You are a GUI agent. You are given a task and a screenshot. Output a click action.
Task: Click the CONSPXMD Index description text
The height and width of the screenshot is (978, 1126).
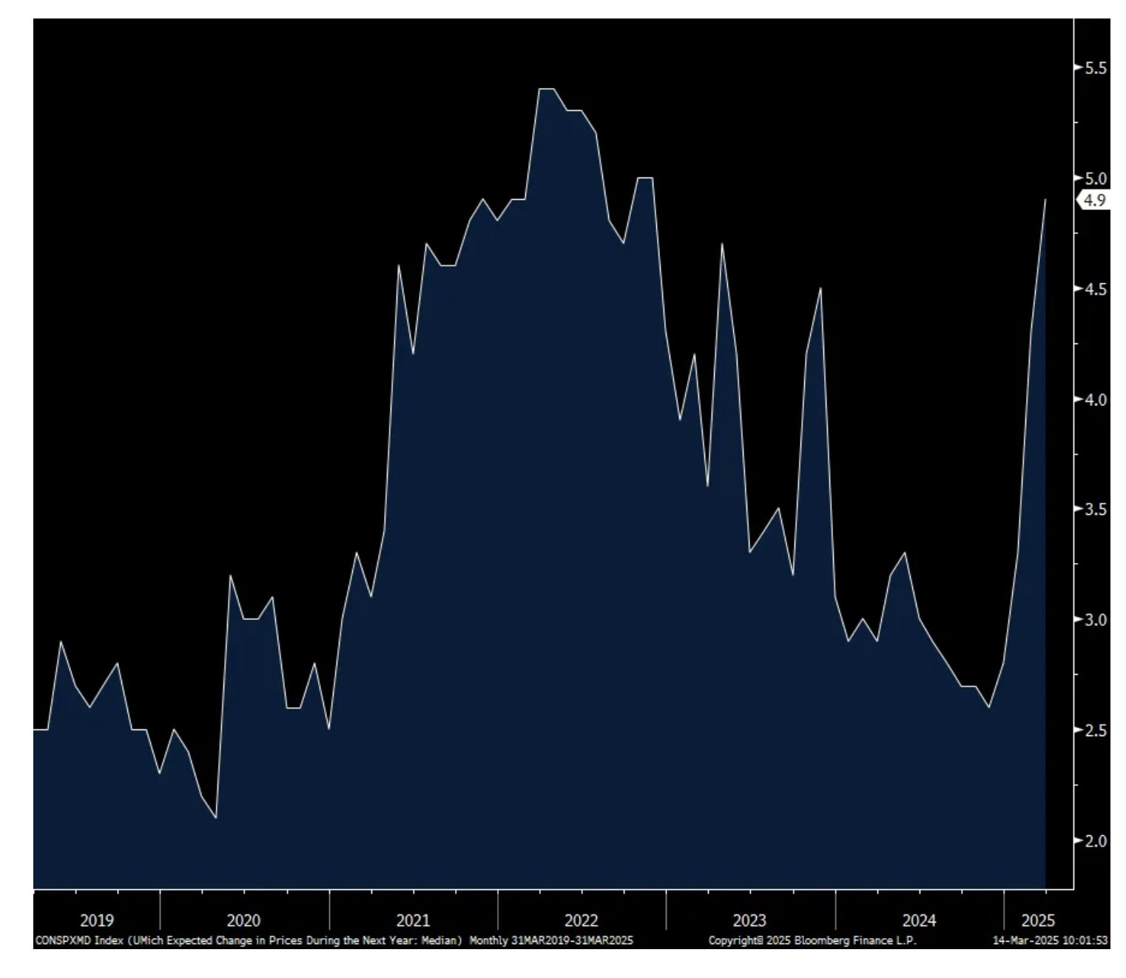tap(249, 940)
